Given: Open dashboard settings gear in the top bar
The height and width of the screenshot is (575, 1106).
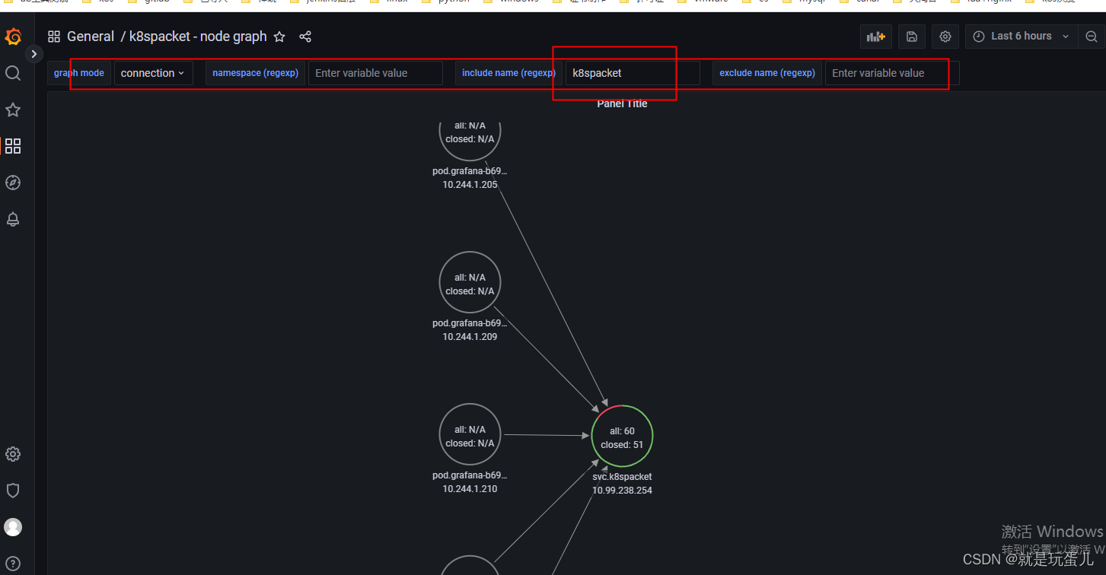Looking at the screenshot, I should (x=945, y=37).
